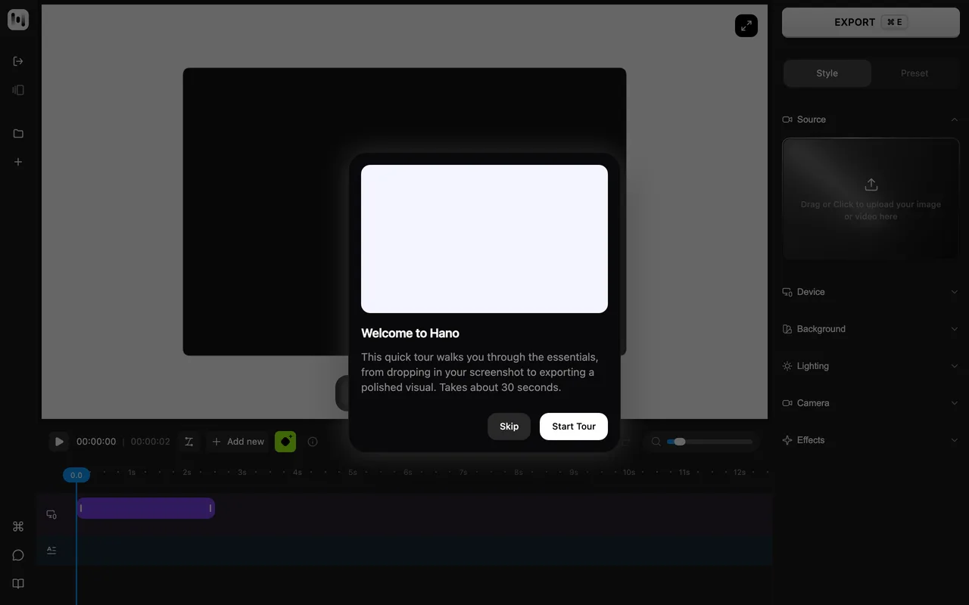The width and height of the screenshot is (969, 605).
Task: Click the plus icon in left sidebar
Action: click(18, 162)
